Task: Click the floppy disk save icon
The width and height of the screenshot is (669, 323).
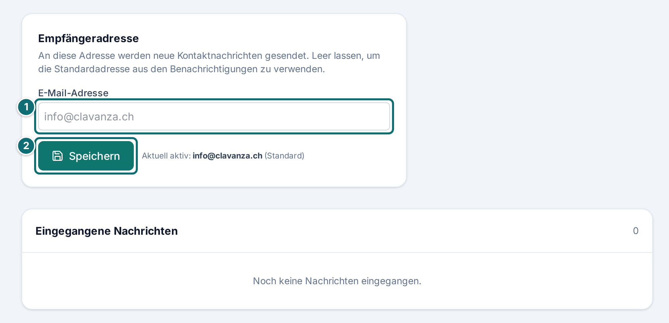Action: click(58, 156)
